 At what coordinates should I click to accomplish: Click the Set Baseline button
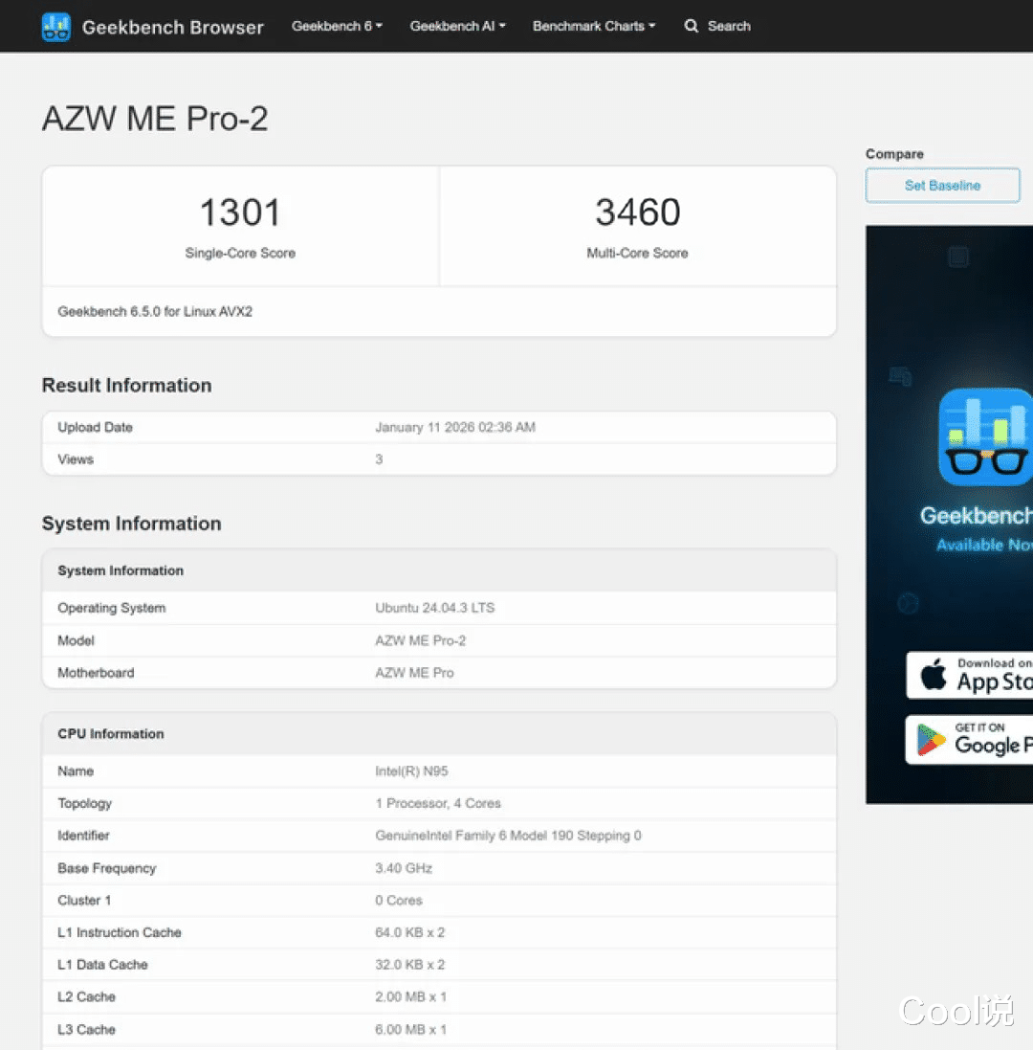[x=942, y=186]
